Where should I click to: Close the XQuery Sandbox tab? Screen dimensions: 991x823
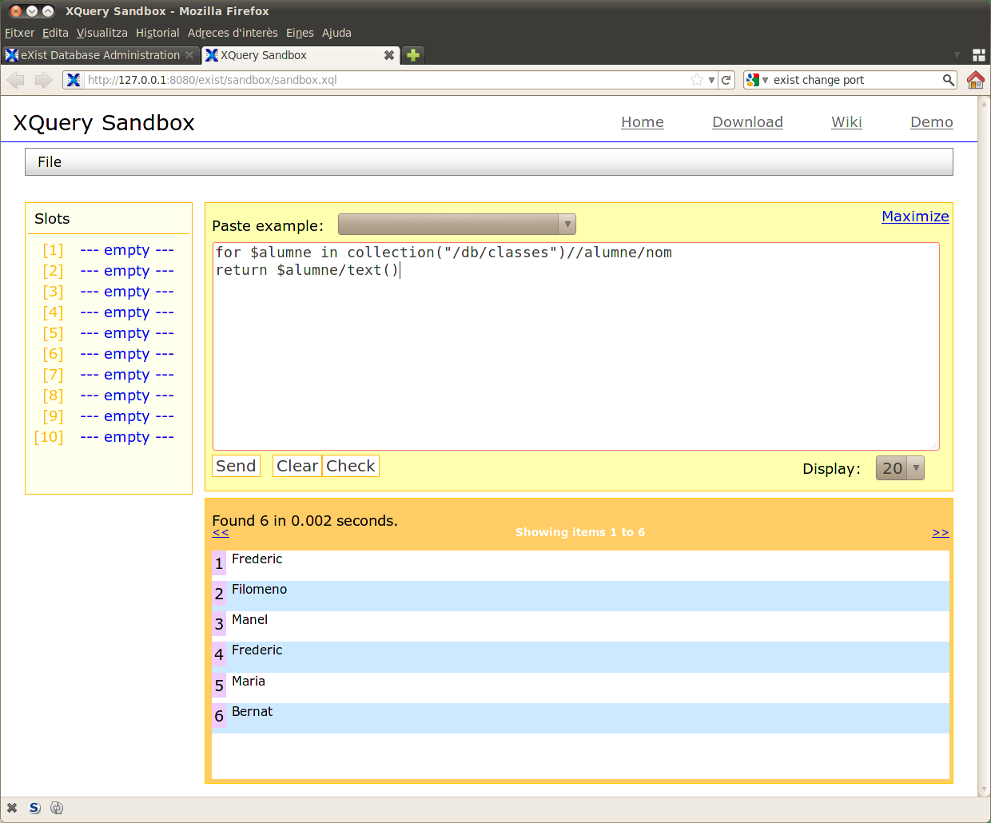[388, 55]
